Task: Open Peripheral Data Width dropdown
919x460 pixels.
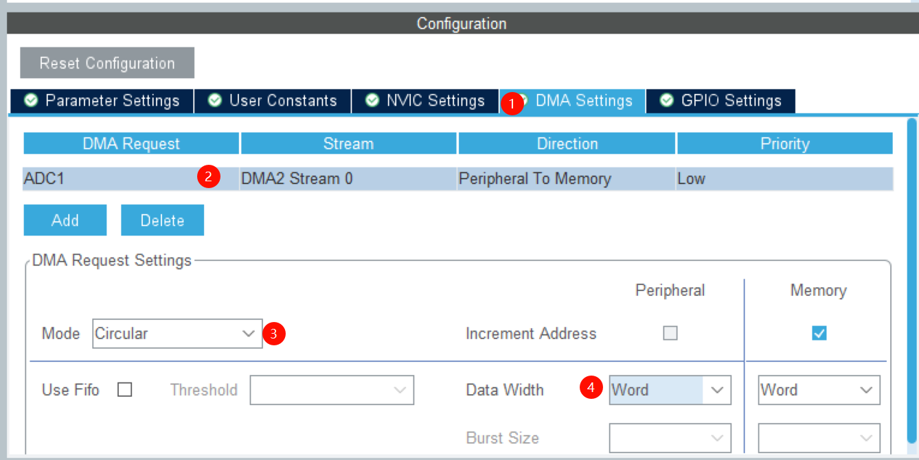Action: tap(669, 390)
